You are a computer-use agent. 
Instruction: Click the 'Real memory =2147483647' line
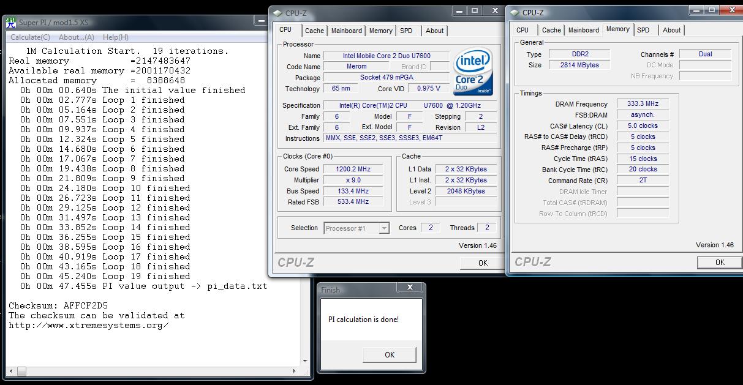click(100, 61)
